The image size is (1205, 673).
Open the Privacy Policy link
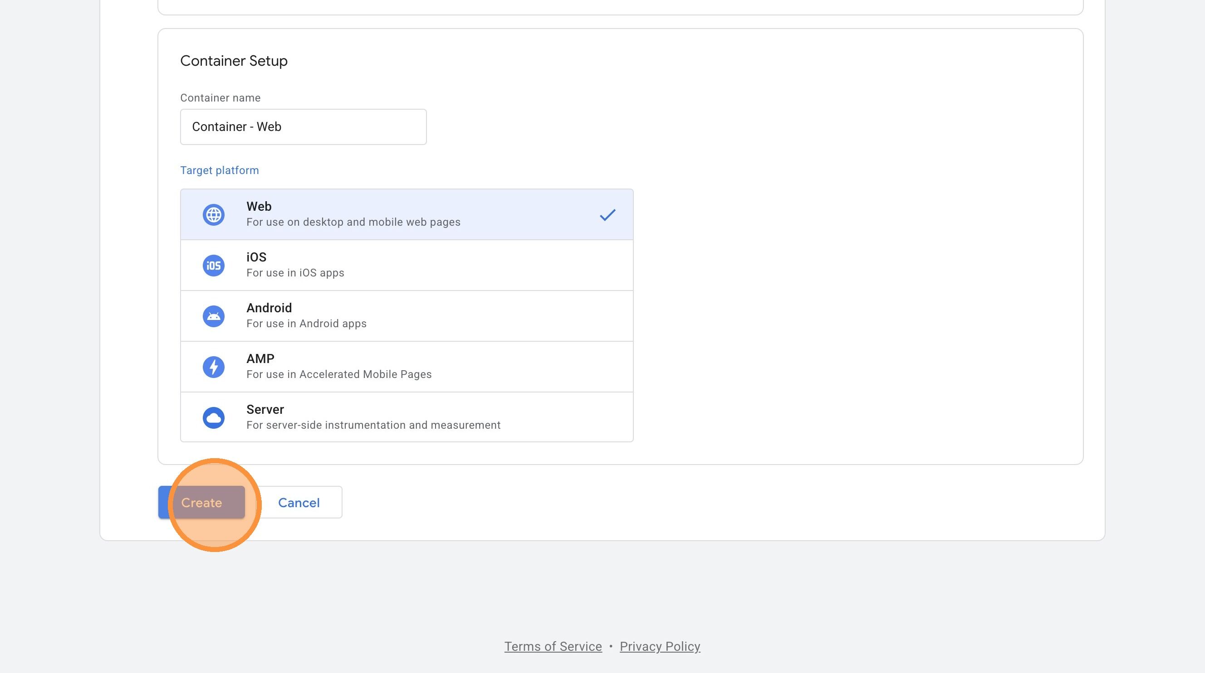click(x=660, y=646)
